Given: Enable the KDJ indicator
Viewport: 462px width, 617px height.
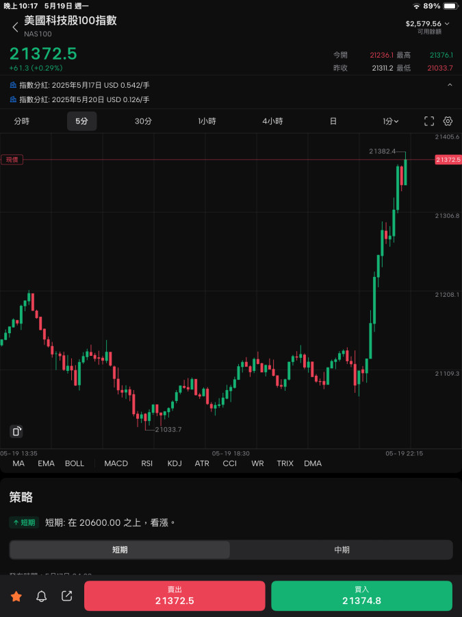Looking at the screenshot, I should (x=175, y=463).
